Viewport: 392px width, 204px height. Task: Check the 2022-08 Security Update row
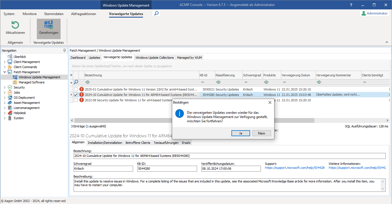point(75,100)
